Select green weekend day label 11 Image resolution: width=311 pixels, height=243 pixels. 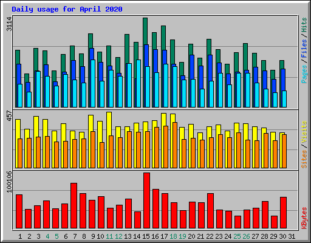109,236
